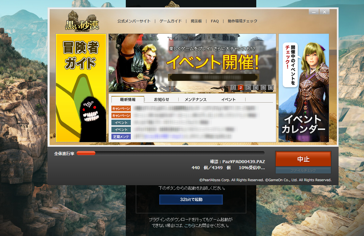Image resolution: width=364 pixels, height=236 pixels.
Task: Click the blue イベント badge in the news list
Action: [x=121, y=122]
